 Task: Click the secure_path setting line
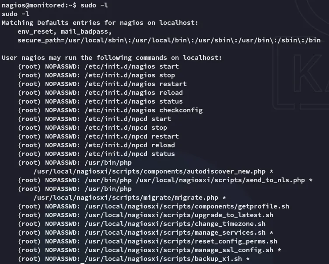pos(169,40)
